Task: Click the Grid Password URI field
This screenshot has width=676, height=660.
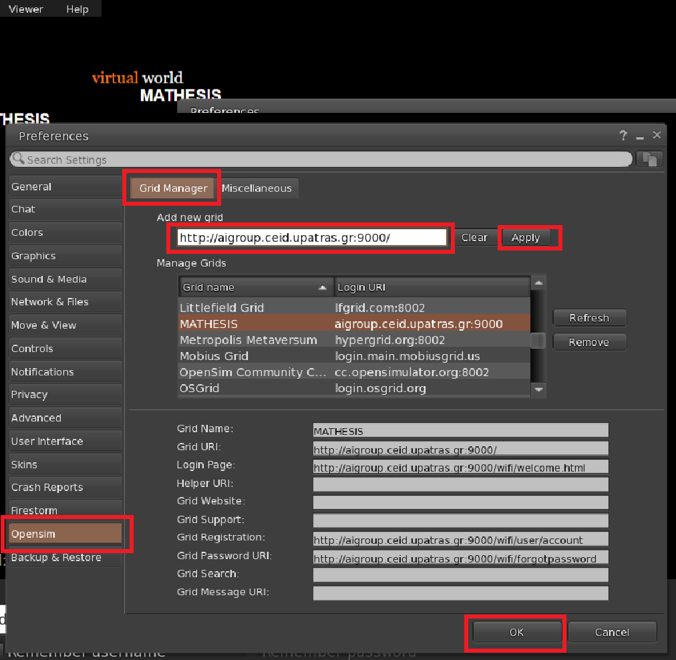Action: (x=460, y=557)
